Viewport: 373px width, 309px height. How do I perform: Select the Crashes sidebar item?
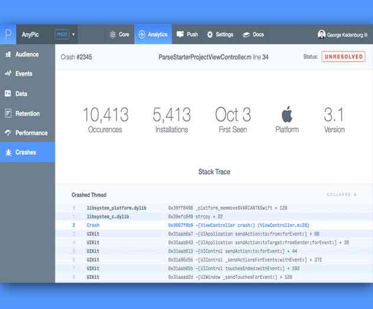27,152
